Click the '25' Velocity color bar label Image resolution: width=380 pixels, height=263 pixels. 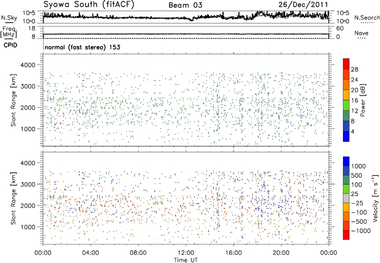[354, 194]
